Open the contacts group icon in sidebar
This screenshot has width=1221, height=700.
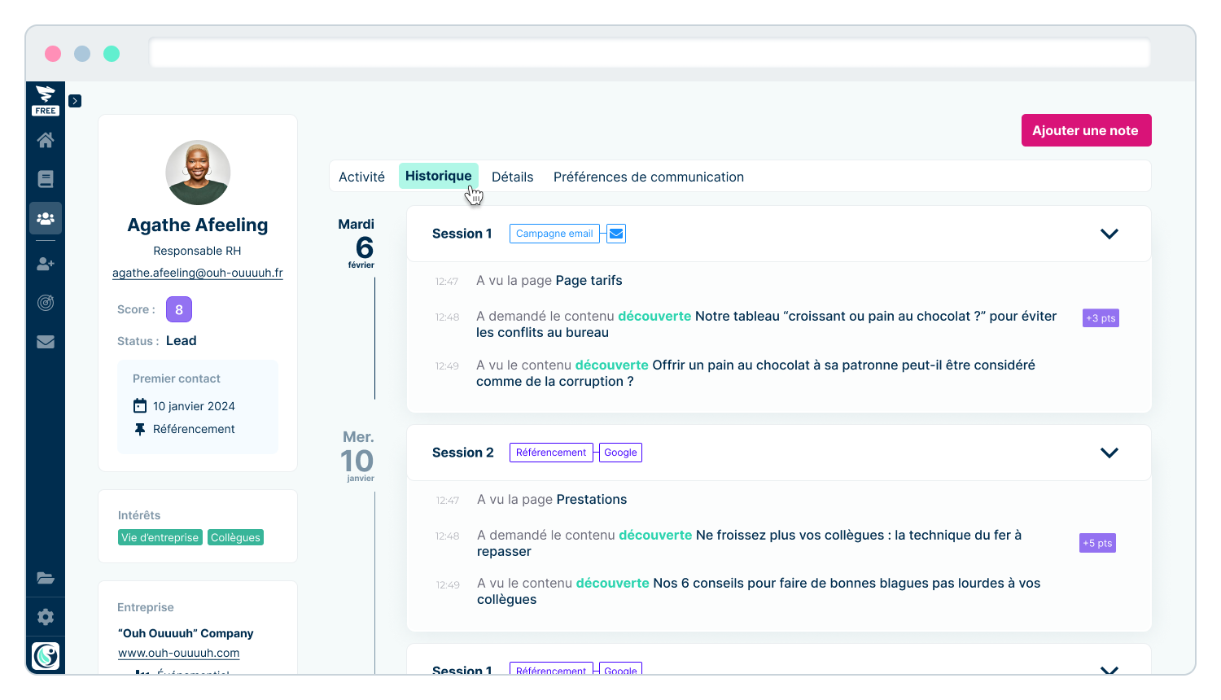click(46, 218)
